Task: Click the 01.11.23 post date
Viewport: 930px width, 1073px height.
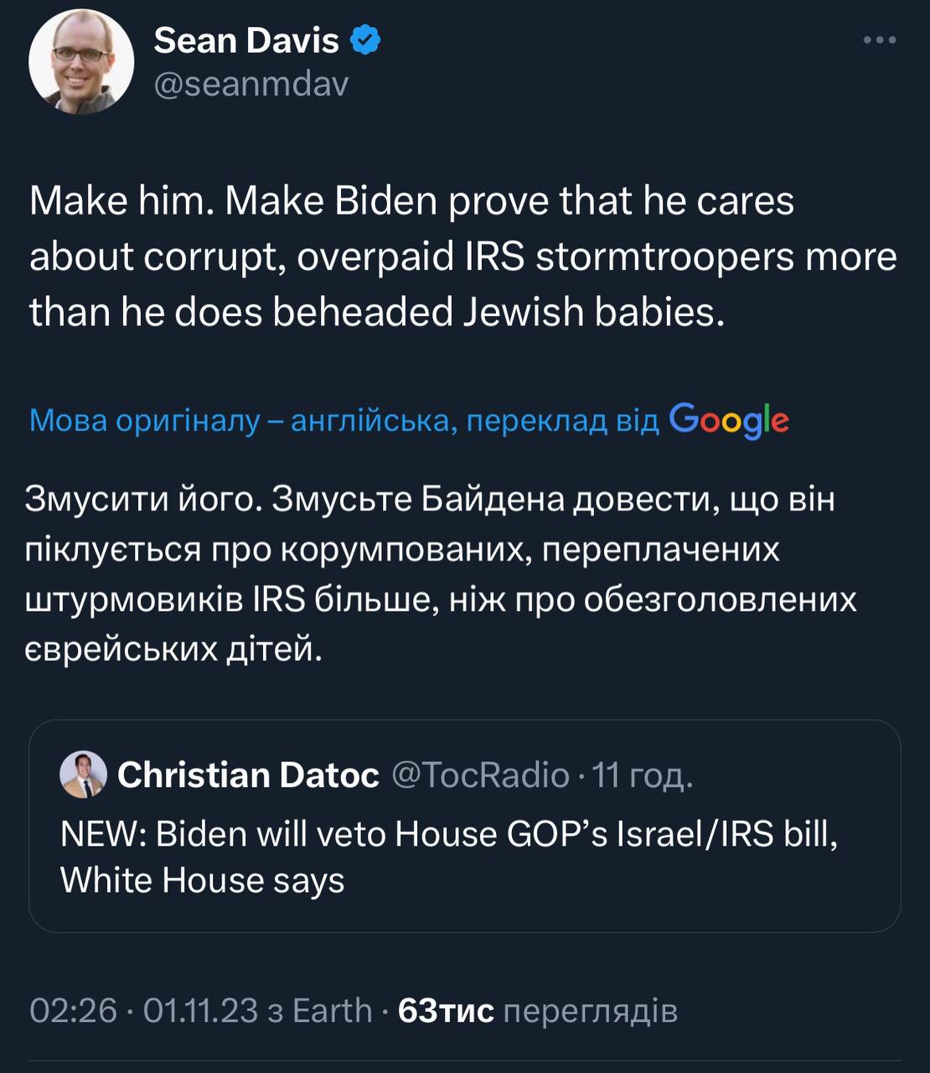Action: (200, 1010)
